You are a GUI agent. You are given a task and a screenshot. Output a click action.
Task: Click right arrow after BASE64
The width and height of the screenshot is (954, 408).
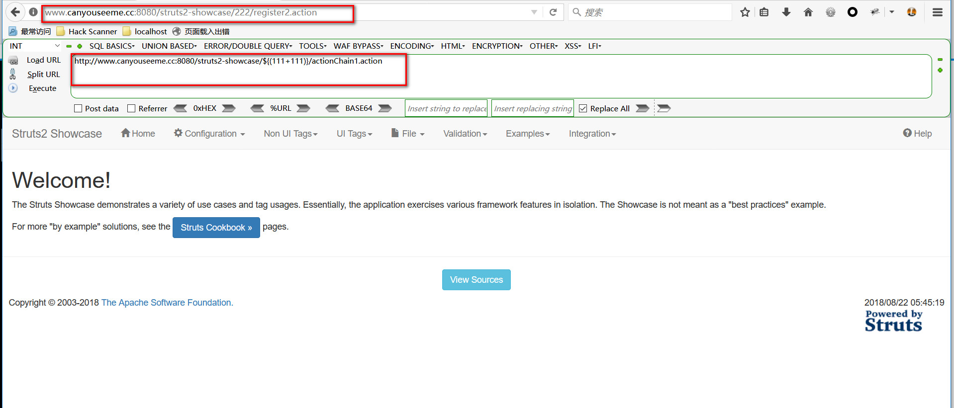pyautogui.click(x=385, y=108)
